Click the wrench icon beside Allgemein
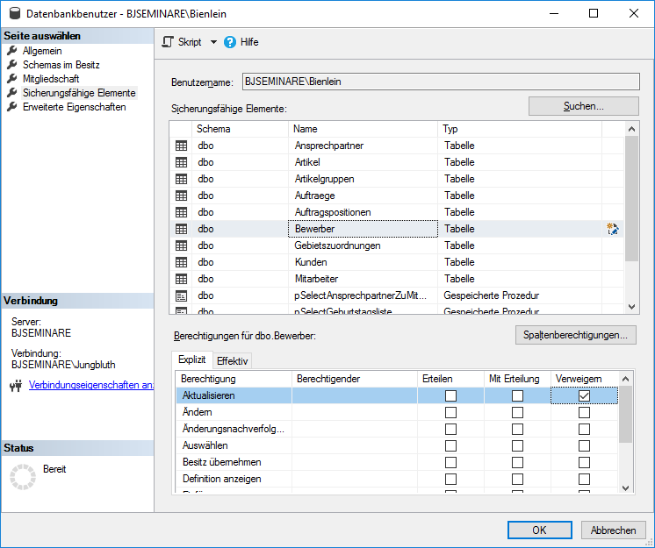 point(12,51)
